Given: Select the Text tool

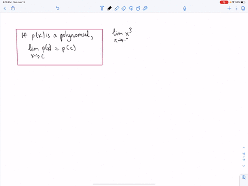Looking at the screenshot, I should click(x=102, y=8).
